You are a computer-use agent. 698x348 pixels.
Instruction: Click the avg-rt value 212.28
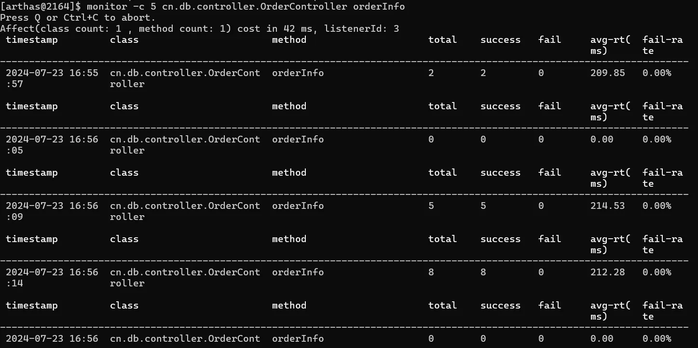pos(607,272)
